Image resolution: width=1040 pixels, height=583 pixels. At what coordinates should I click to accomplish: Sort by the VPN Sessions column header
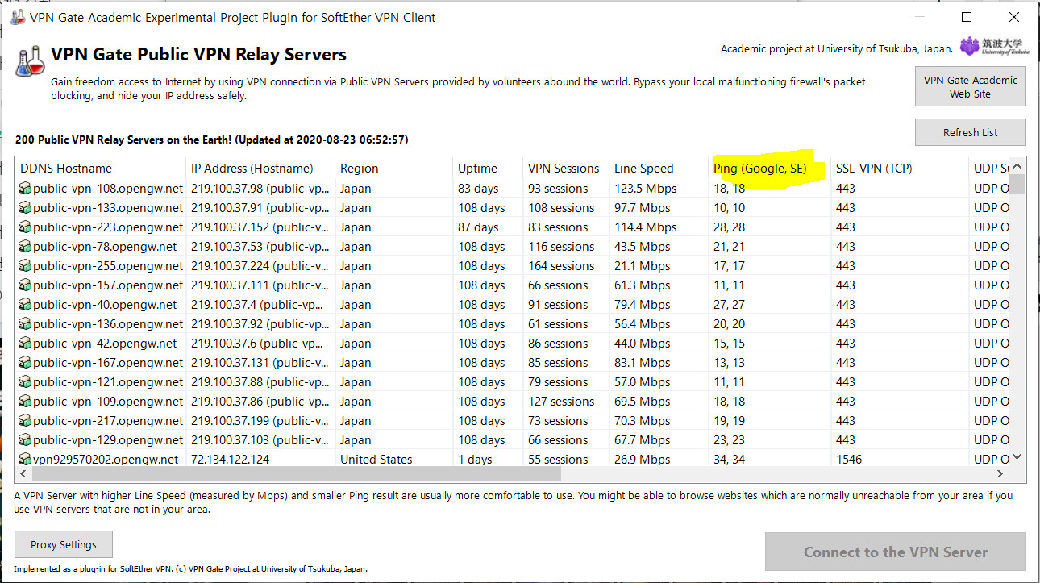[565, 169]
